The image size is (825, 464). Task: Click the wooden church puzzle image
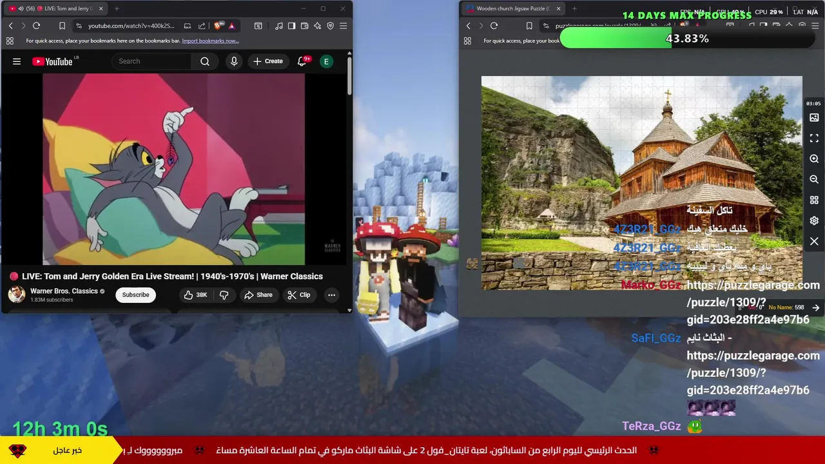point(641,183)
